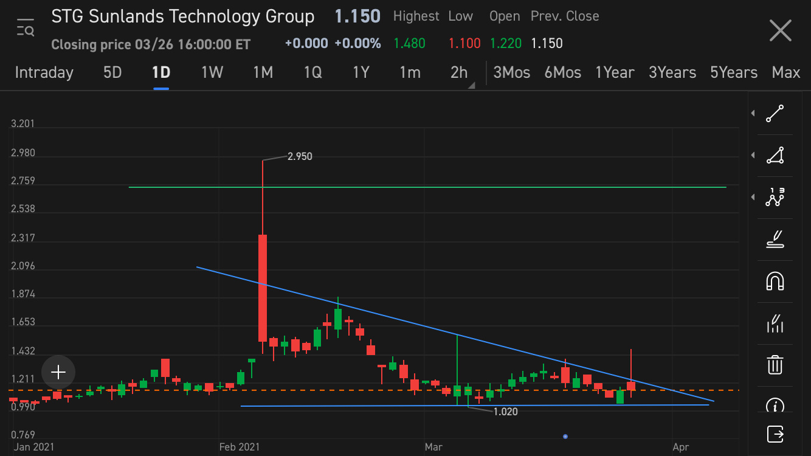Expand the line tool options arrow

pos(753,114)
